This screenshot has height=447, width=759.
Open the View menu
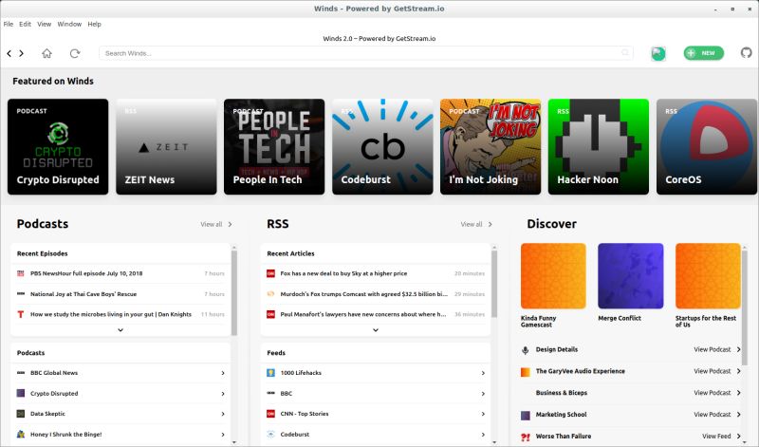44,24
